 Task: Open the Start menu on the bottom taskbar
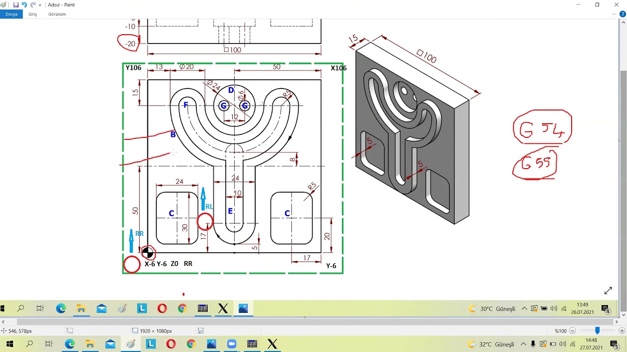pyautogui.click(x=10, y=344)
